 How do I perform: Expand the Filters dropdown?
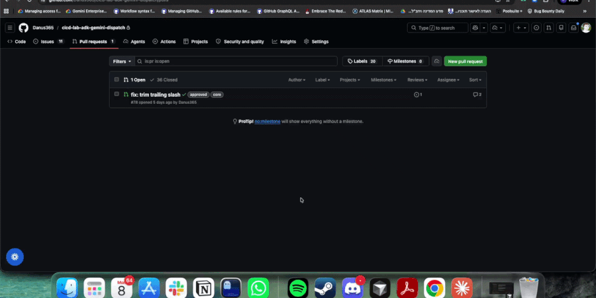click(122, 61)
